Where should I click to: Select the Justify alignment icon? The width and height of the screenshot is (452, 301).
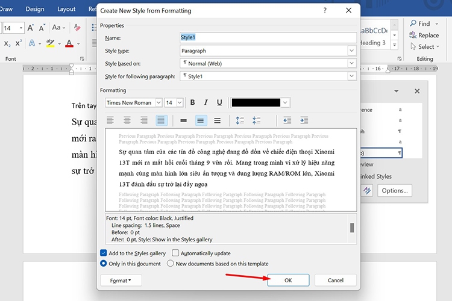[x=162, y=120]
